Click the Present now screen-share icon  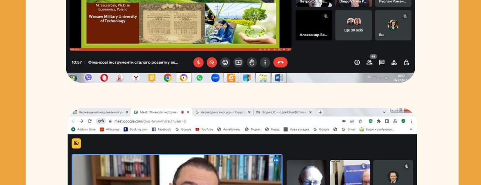tap(238, 62)
